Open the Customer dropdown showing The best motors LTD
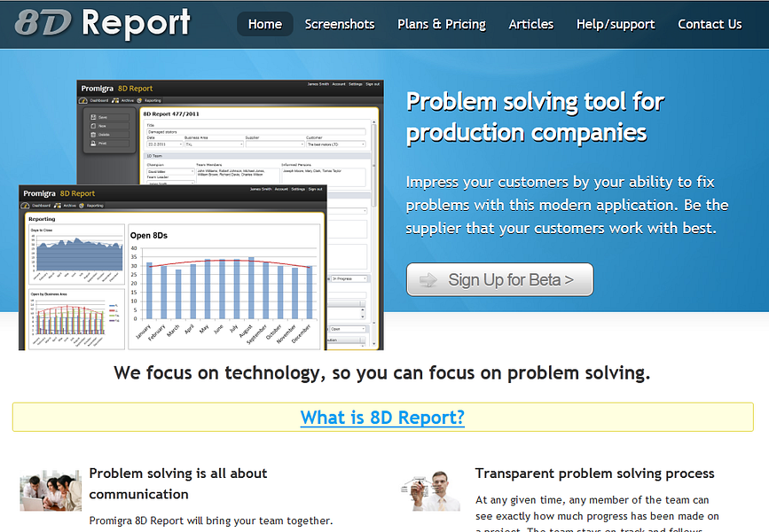769x532 pixels. (335, 144)
